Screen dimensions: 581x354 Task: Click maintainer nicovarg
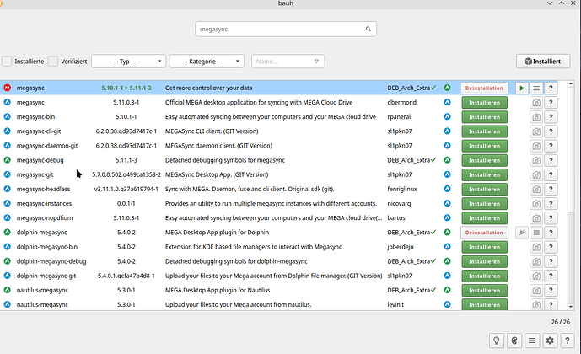399,203
